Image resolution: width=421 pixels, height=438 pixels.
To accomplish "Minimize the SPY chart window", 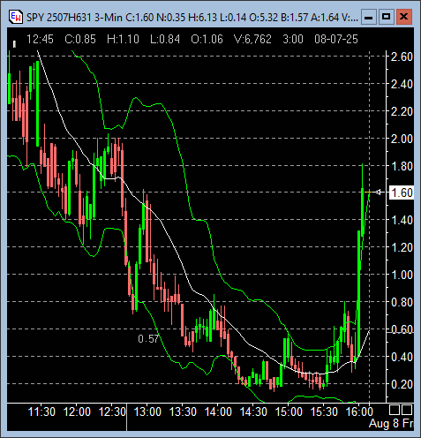I will coord(368,18).
